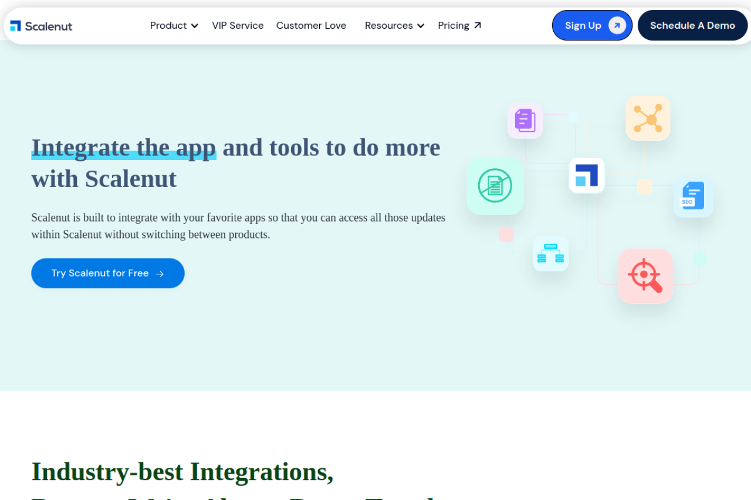Click Schedule A Demo button
The height and width of the screenshot is (500, 751).
pyautogui.click(x=692, y=25)
